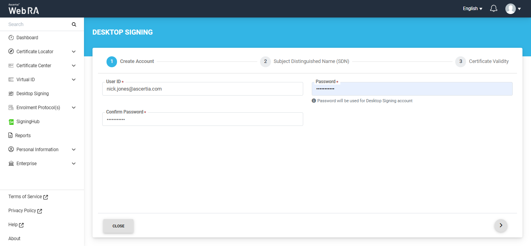Click the SigningHub green icon
This screenshot has height=246, width=531.
click(x=11, y=122)
